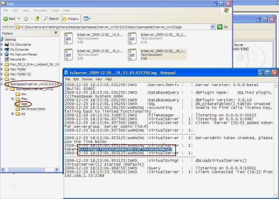Open the Help menu in logs window
This screenshot has width=279, height=199.
pyautogui.click(x=66, y=10)
